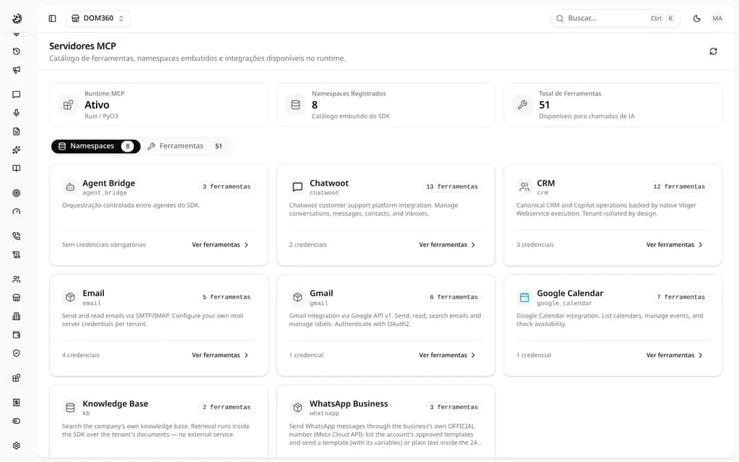Click the Knowledge Base database icon

(x=70, y=407)
